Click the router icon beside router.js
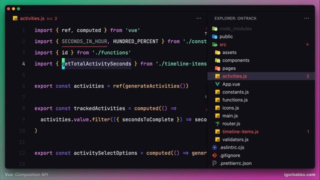Screen dimensions: 320x180 point(217,123)
